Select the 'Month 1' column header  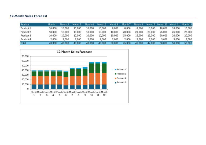tap(52, 25)
